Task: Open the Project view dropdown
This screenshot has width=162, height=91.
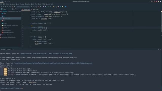Action: pyautogui.click(x=4, y=9)
